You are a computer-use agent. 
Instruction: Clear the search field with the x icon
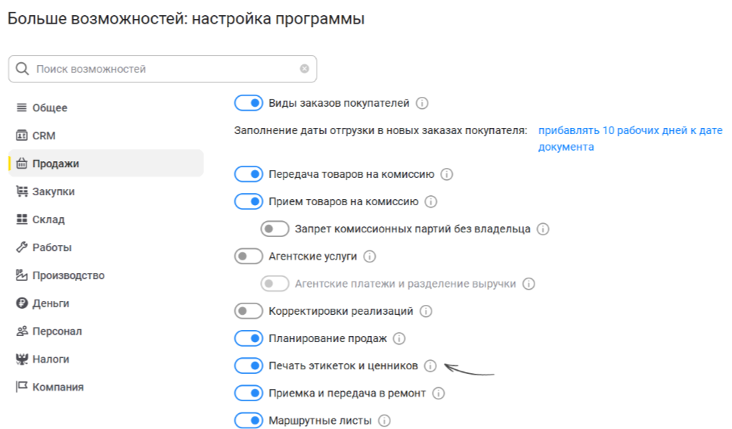[305, 69]
